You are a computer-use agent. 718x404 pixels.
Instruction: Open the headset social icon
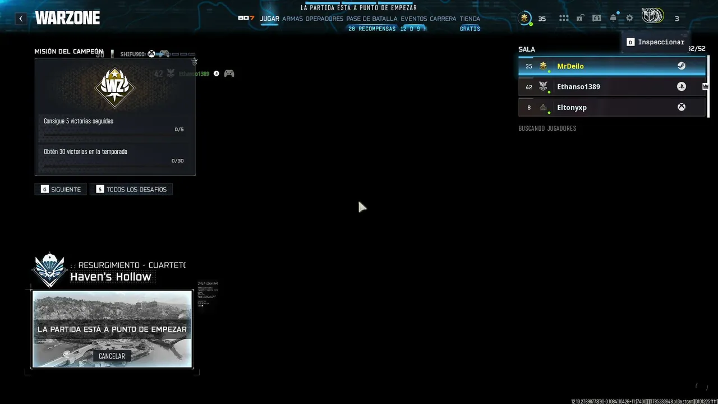[597, 19]
